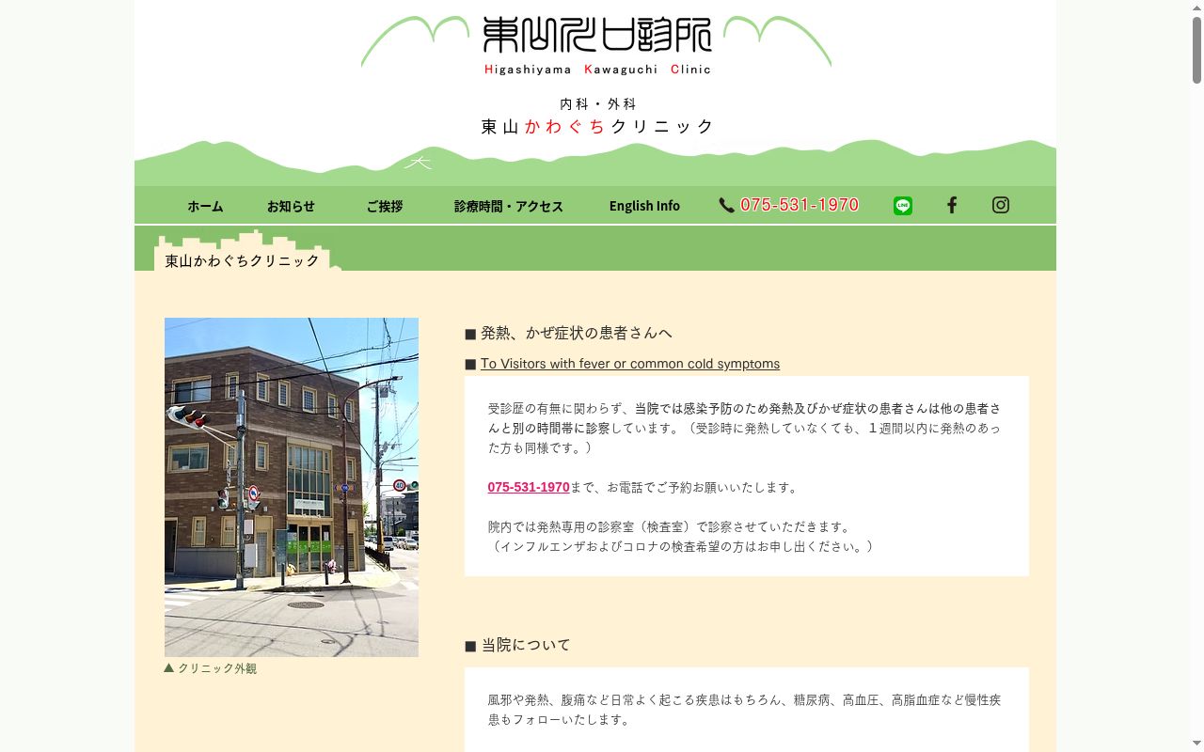Click Higashiyama Kawaguchi Clinic logo

(597, 44)
